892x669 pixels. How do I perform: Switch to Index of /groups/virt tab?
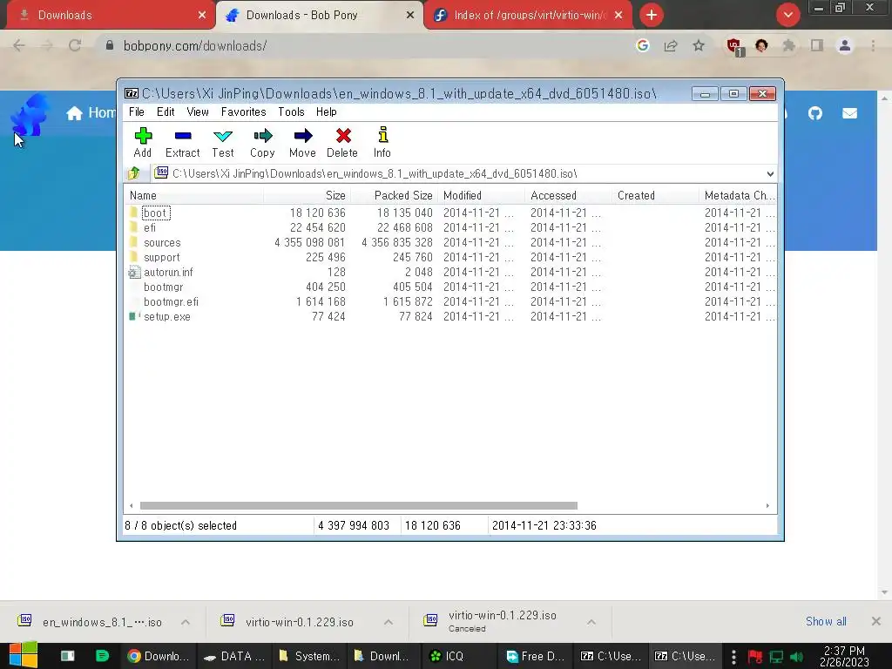tap(528, 16)
